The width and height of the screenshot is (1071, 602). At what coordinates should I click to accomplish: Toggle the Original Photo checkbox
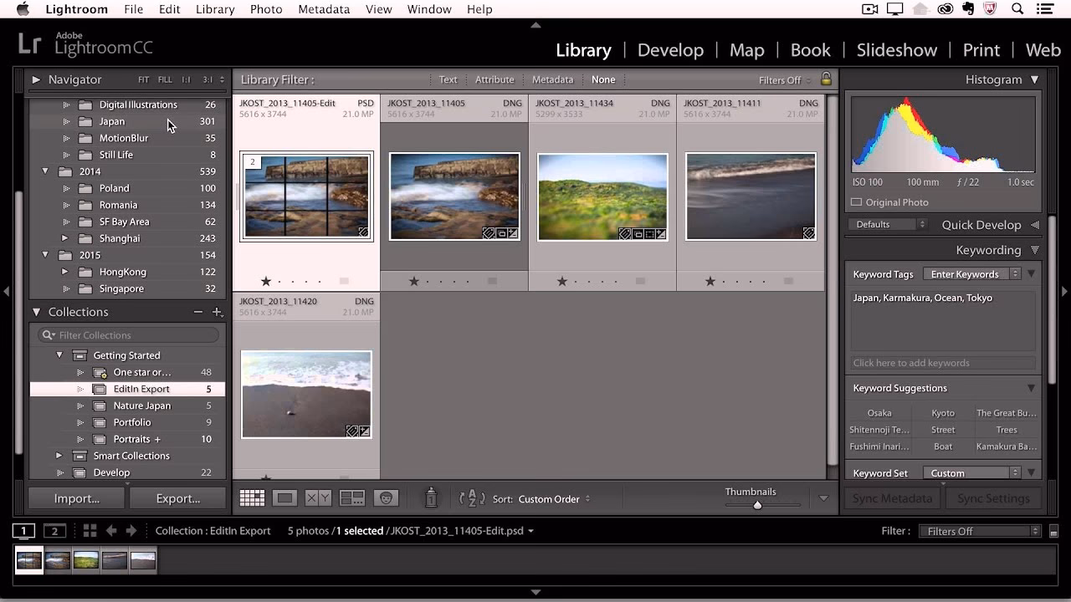tap(856, 202)
